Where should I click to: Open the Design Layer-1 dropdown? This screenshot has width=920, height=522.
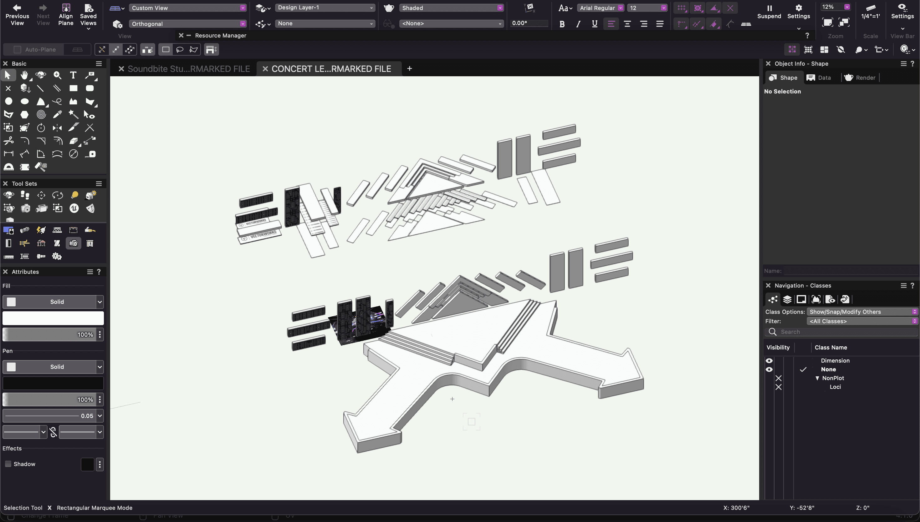point(325,8)
